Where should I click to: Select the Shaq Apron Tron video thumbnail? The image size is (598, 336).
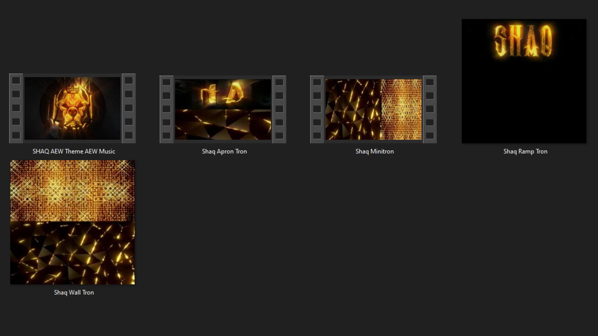[x=223, y=109]
